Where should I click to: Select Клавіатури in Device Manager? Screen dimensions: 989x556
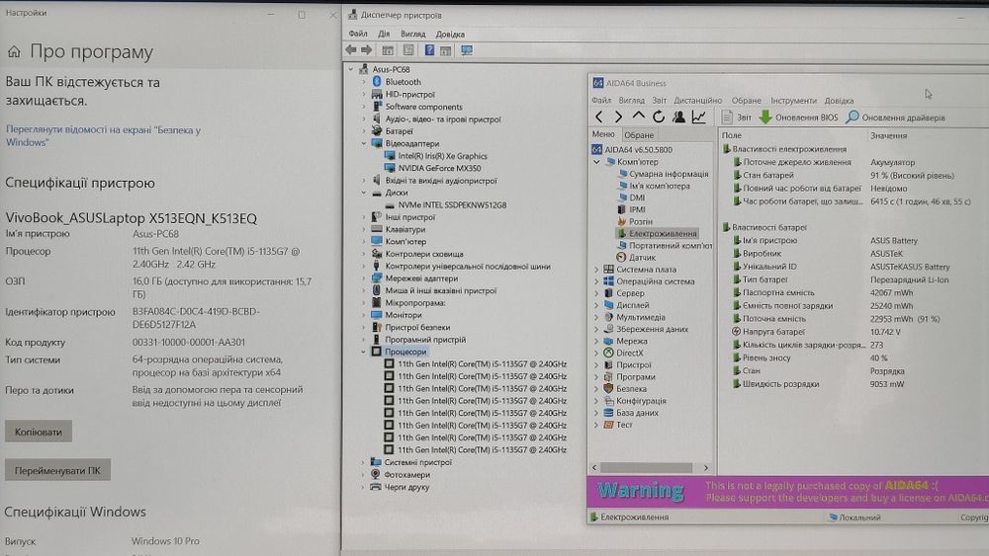click(x=405, y=230)
